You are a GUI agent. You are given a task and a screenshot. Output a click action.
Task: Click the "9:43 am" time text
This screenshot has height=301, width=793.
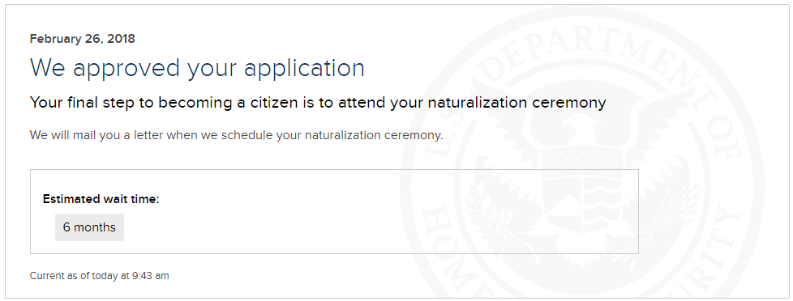point(151,276)
